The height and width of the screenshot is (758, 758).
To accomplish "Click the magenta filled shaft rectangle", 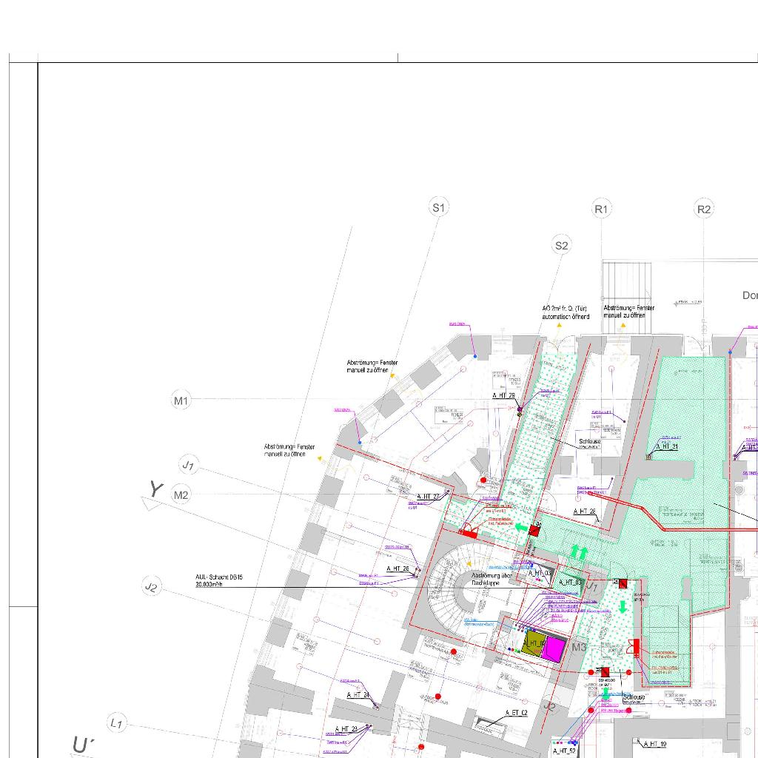I will (552, 649).
